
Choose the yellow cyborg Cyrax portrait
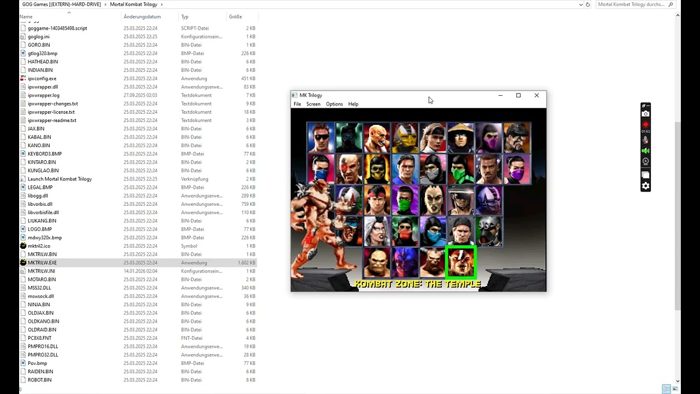click(x=405, y=137)
